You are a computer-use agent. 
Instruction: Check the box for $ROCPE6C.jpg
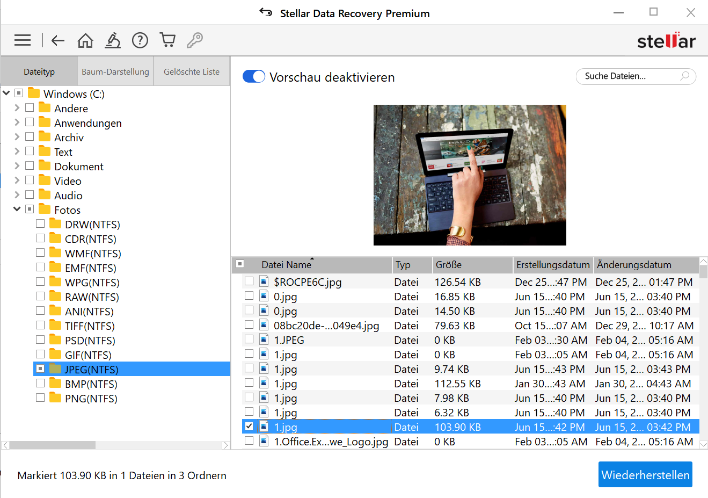pyautogui.click(x=249, y=281)
